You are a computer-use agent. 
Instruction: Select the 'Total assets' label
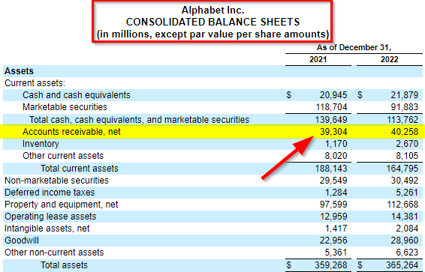[x=65, y=265]
